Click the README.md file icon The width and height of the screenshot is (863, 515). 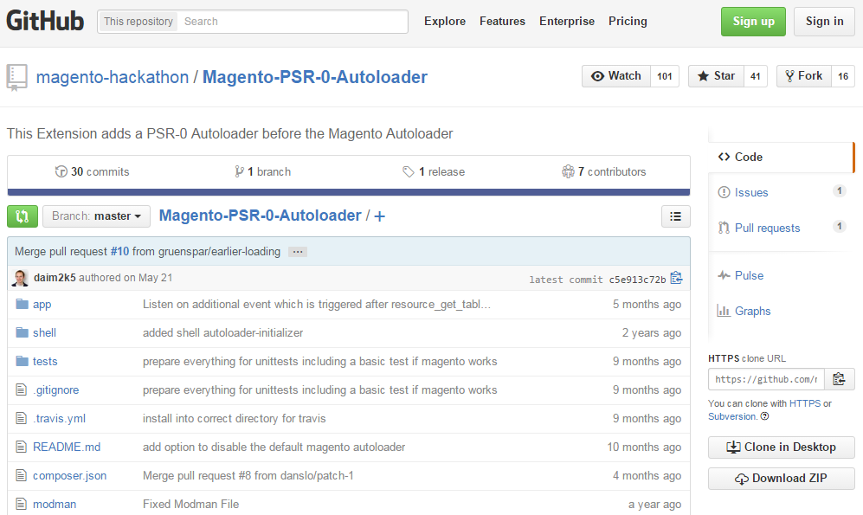21,447
